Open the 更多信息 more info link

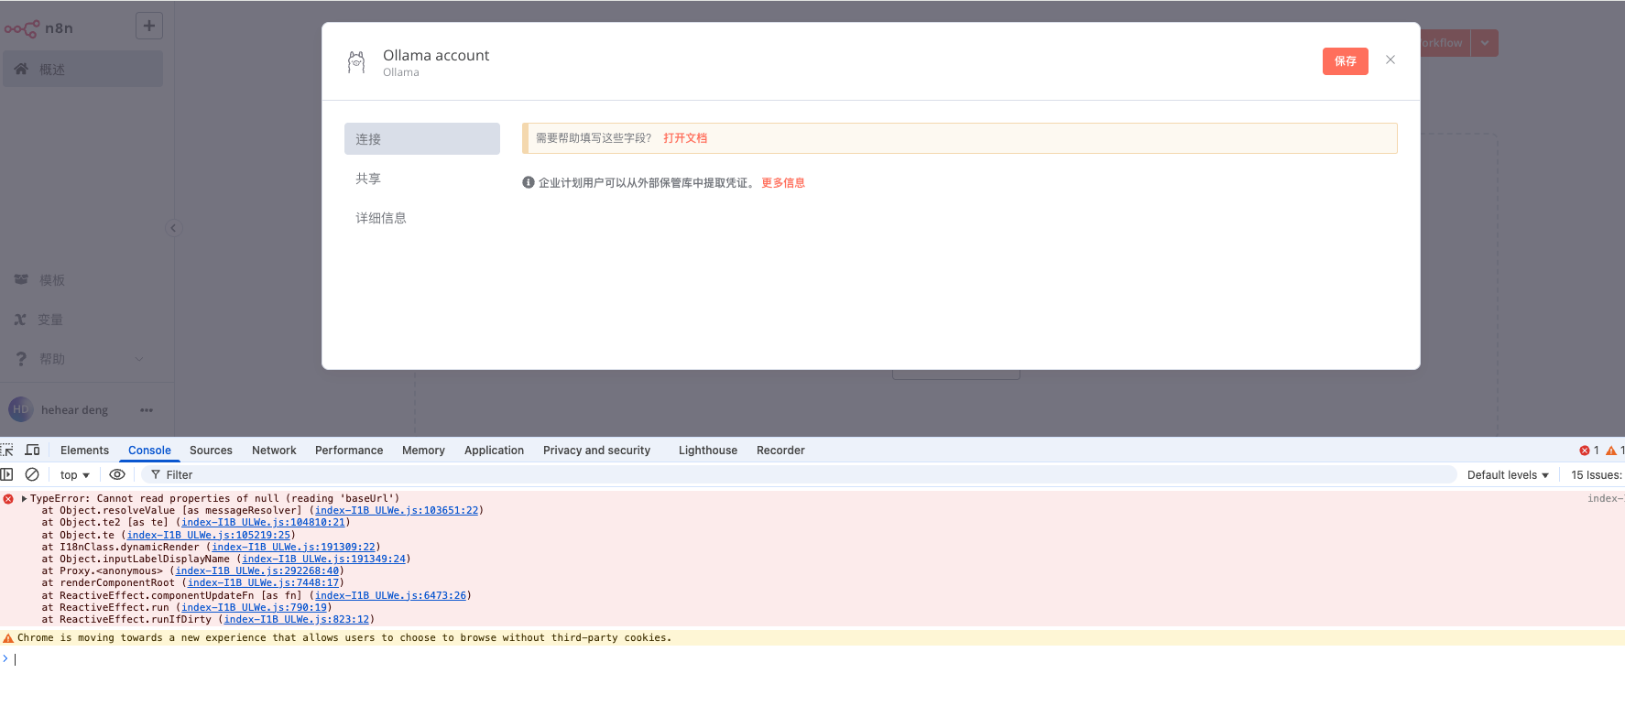(x=783, y=183)
